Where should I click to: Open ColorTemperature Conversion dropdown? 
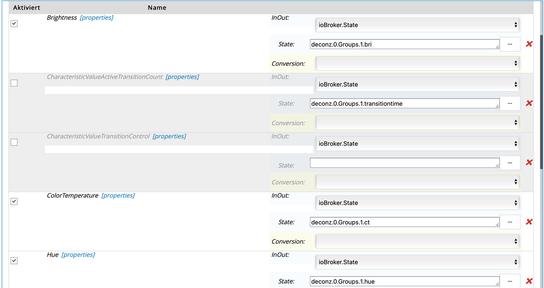click(x=417, y=241)
